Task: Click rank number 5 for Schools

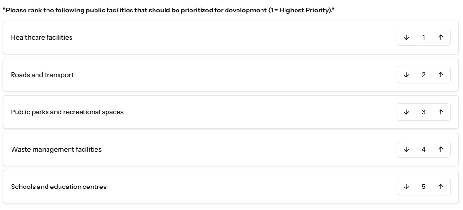Action: [x=423, y=187]
